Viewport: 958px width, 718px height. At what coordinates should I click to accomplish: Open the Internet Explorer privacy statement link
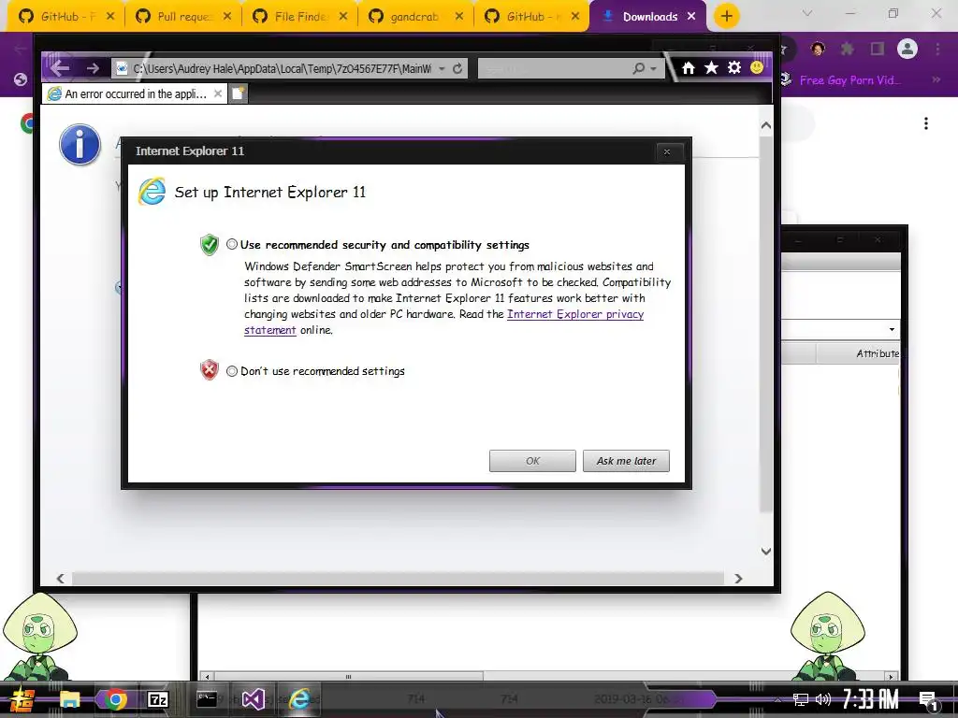point(575,314)
